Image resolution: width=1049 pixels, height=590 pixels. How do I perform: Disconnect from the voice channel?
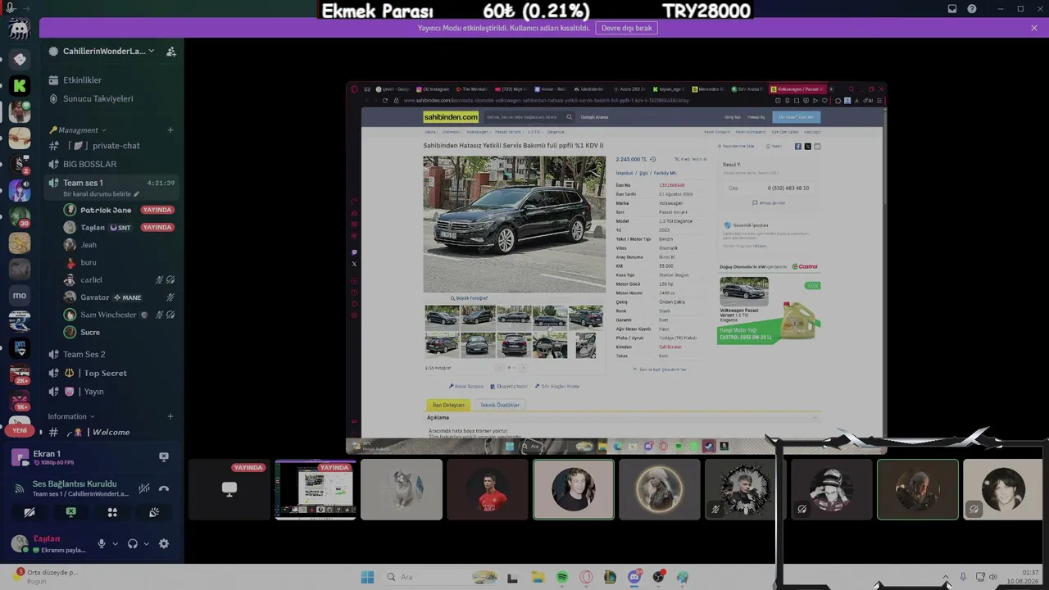pyautogui.click(x=164, y=488)
